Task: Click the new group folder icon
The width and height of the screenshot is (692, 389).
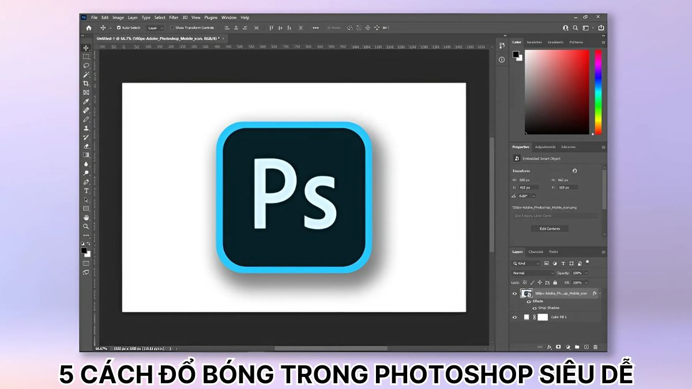Action: (577, 347)
